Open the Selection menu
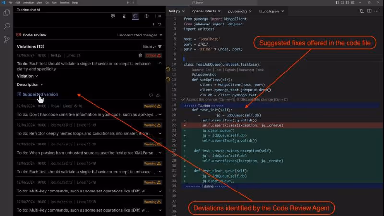Screen dimensions: 384x216 [x=28, y=3]
